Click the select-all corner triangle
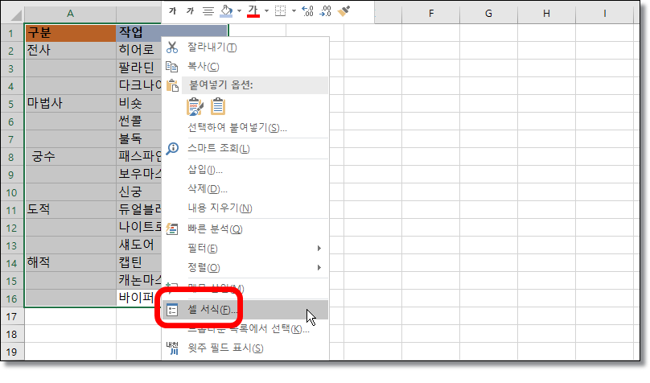 click(16, 15)
